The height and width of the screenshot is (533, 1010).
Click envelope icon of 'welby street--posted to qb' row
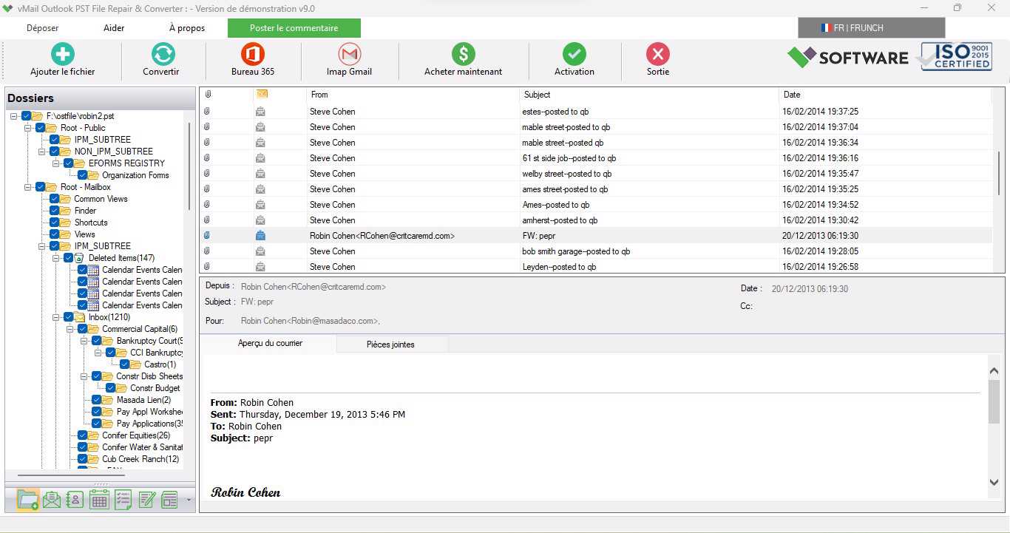(260, 174)
